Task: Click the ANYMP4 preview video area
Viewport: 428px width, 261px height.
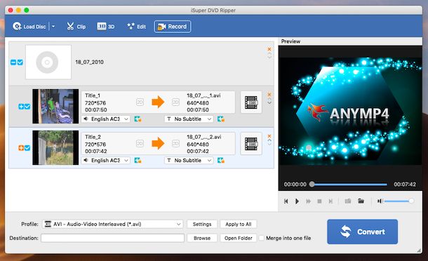Action: [350, 112]
